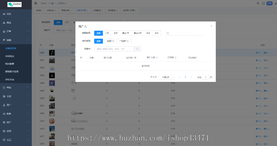The width and height of the screenshot is (277, 146).
Task: Click the dialog 关键字 search input field
Action: point(114,49)
